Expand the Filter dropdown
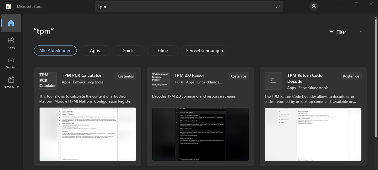 tap(346, 32)
